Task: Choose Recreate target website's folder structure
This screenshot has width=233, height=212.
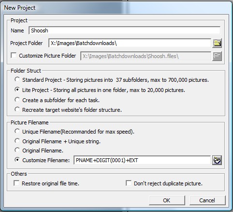Action: [17, 109]
